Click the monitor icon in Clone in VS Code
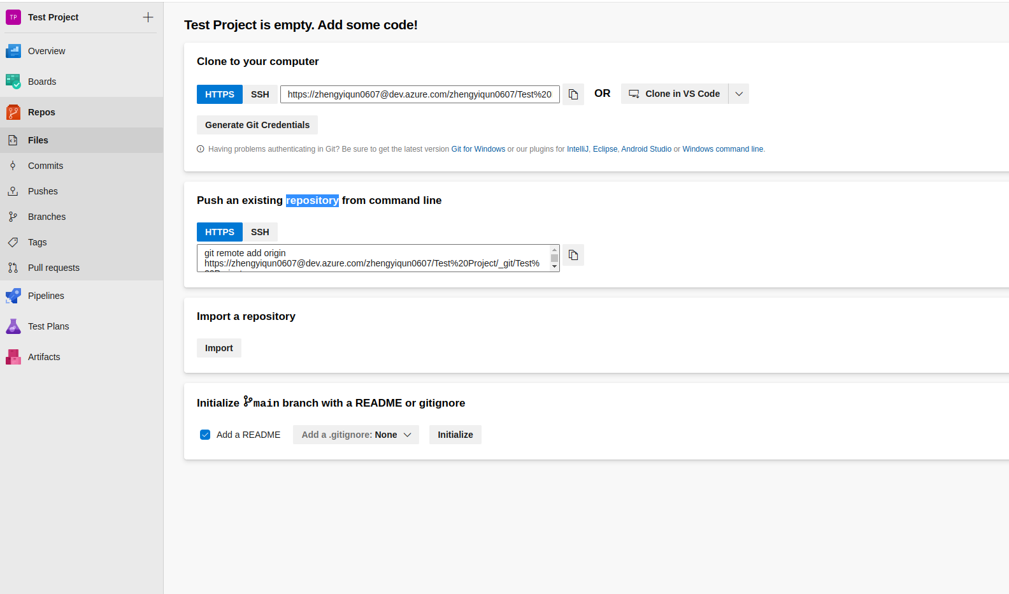Screen dimensions: 1009x594 click(634, 94)
